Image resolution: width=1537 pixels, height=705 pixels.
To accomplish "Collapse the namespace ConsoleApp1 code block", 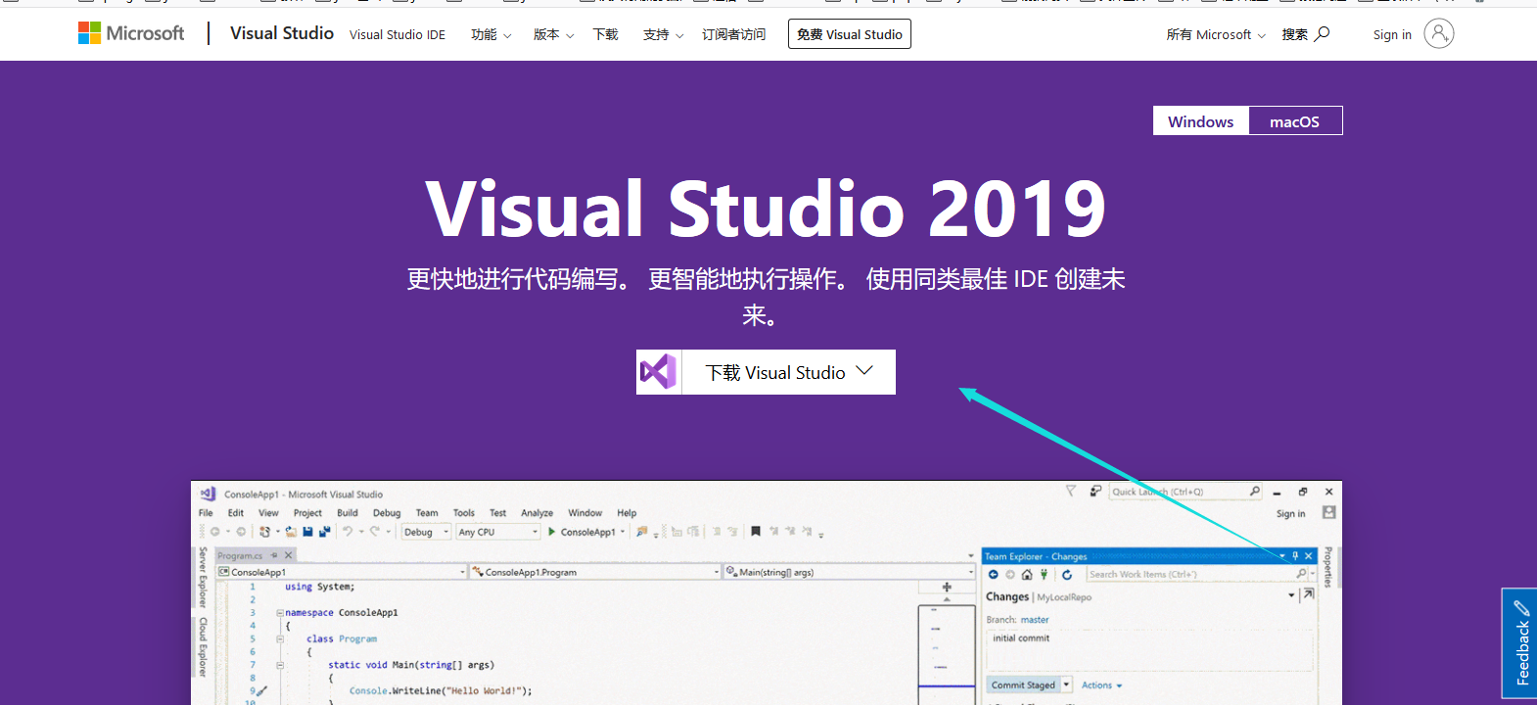I will pos(279,613).
